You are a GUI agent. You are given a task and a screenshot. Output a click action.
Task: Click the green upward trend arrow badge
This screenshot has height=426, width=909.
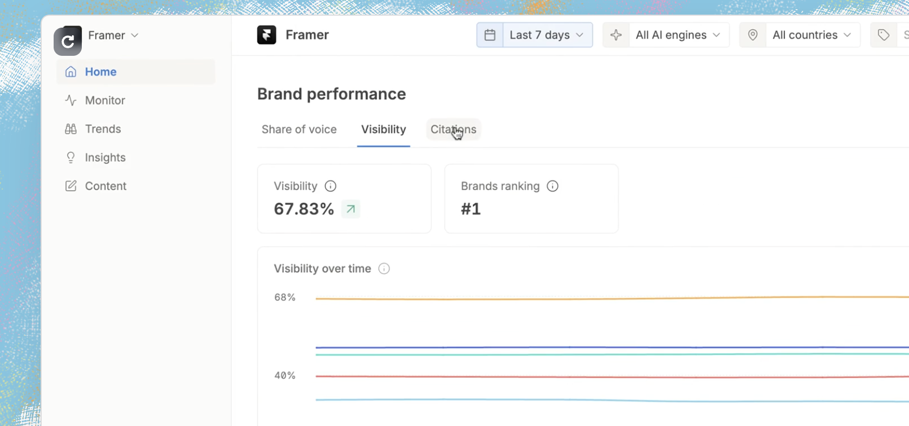click(350, 209)
